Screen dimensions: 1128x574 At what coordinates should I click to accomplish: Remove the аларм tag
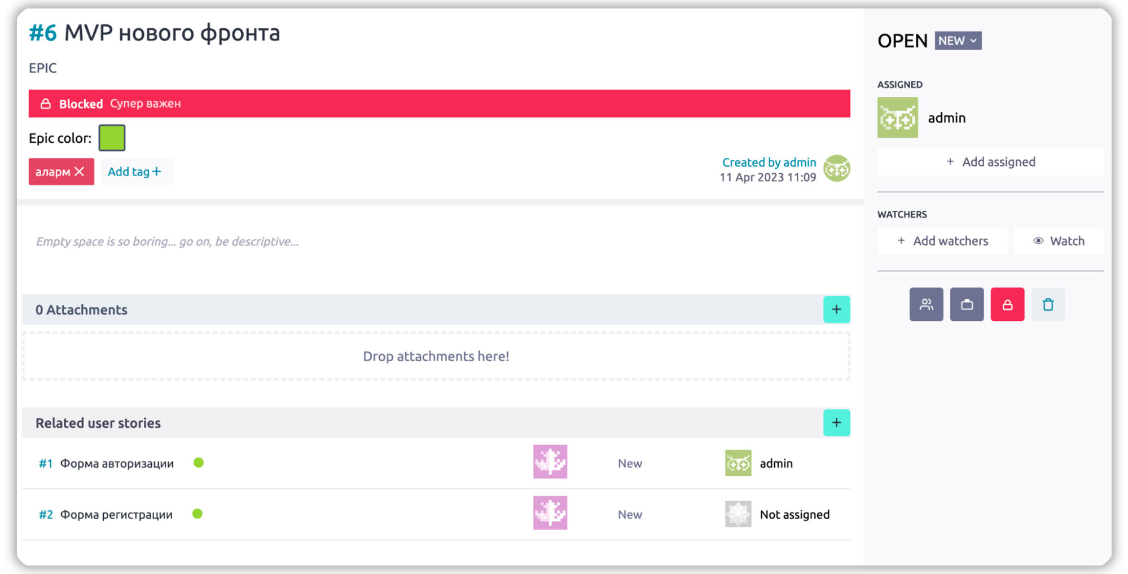(x=80, y=172)
